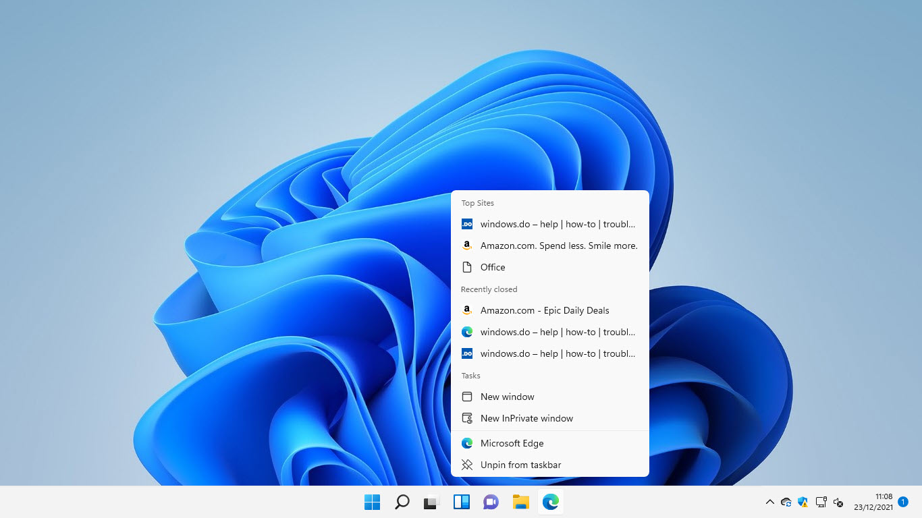922x518 pixels.
Task: Click the muted volume tray icon
Action: (838, 502)
